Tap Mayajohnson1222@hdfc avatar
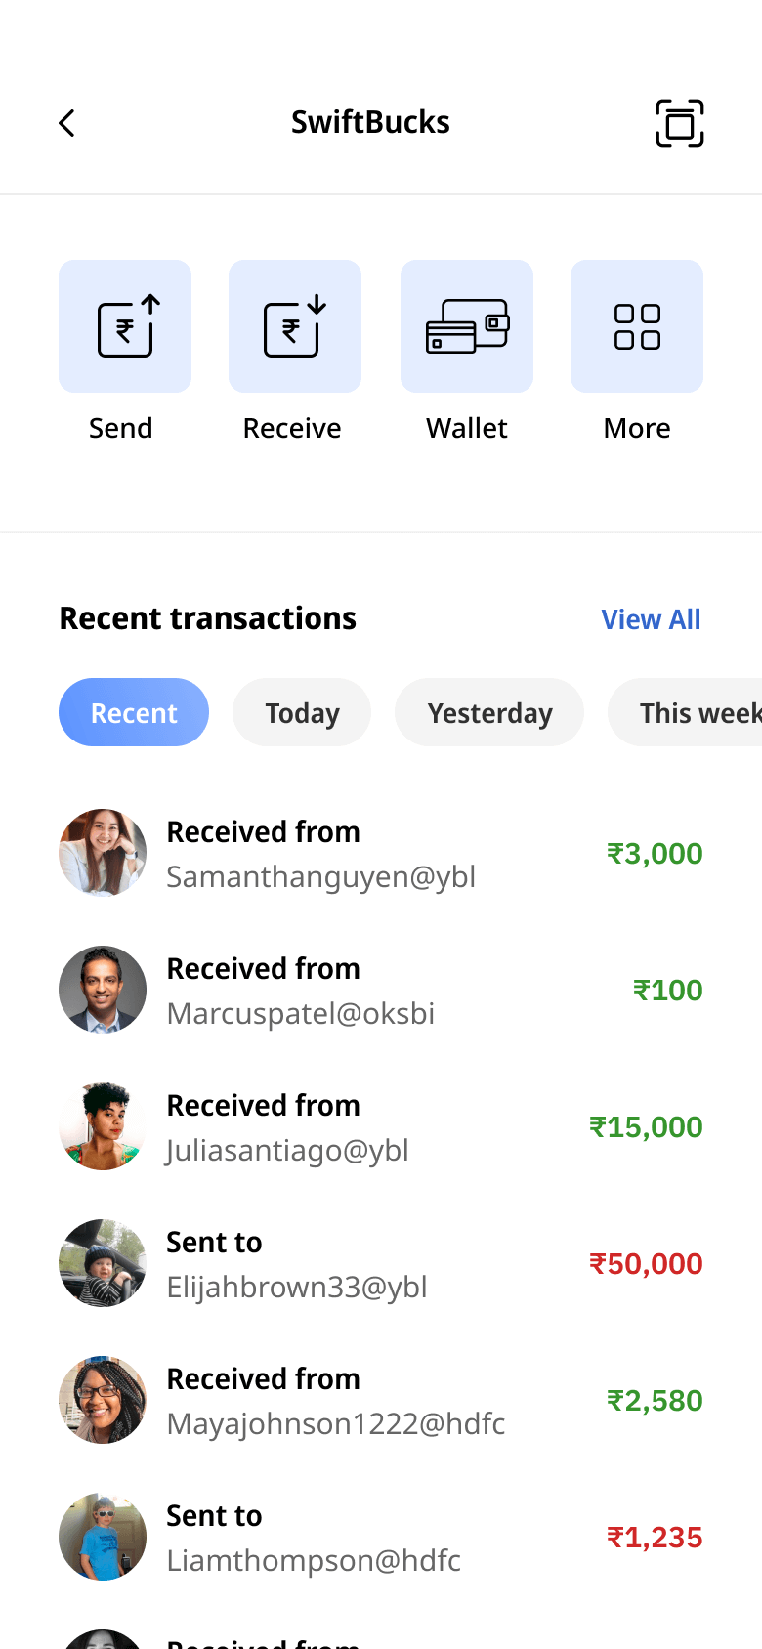 point(103,1400)
